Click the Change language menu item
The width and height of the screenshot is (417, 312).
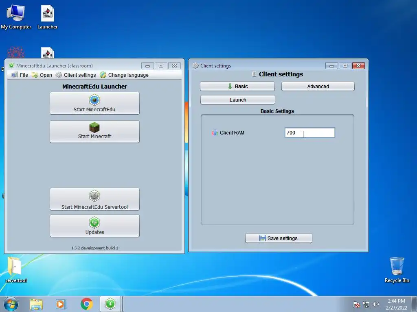pyautogui.click(x=124, y=75)
